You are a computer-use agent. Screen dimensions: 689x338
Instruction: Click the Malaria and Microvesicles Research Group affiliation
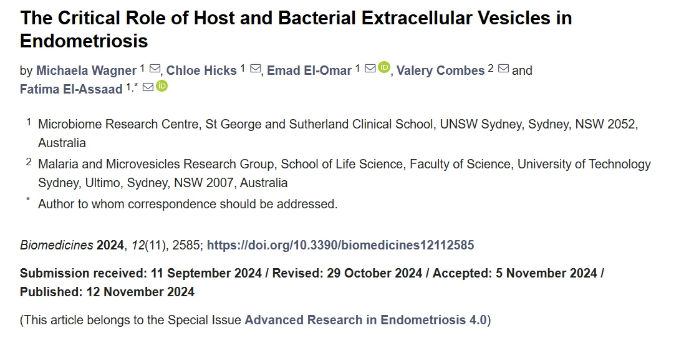click(344, 165)
